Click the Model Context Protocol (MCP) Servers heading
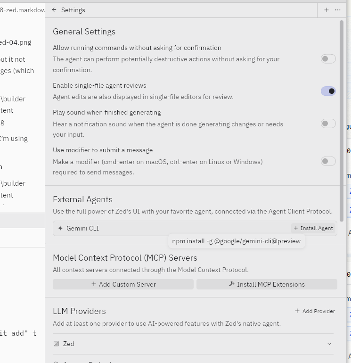 coord(125,258)
